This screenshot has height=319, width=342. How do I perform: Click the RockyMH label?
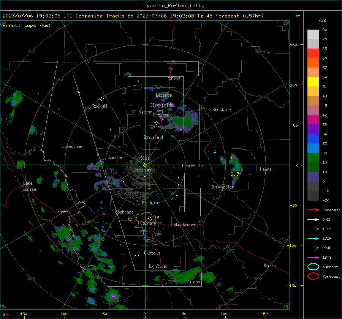tap(100, 106)
